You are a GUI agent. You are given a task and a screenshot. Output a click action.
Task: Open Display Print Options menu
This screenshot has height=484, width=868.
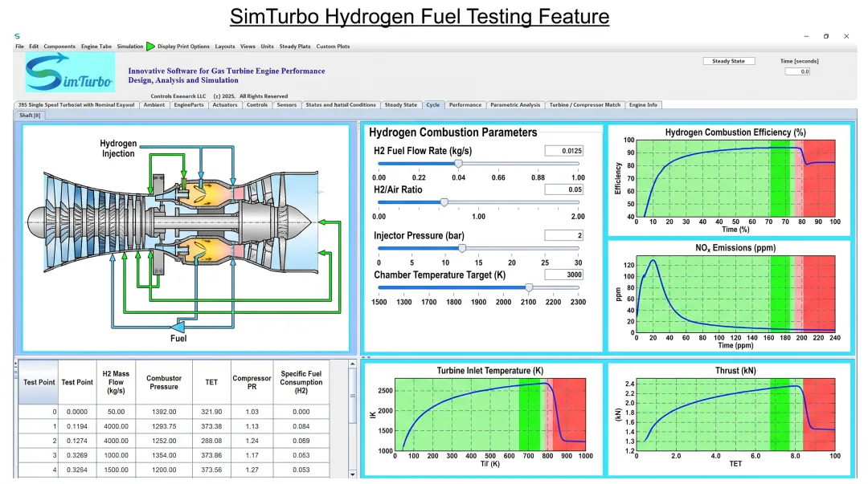(183, 47)
